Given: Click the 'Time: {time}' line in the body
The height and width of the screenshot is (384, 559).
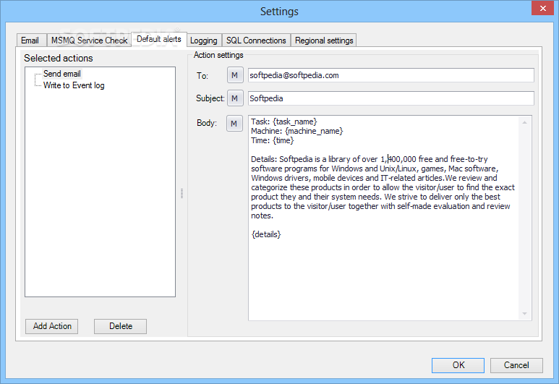Looking at the screenshot, I should click(273, 140).
